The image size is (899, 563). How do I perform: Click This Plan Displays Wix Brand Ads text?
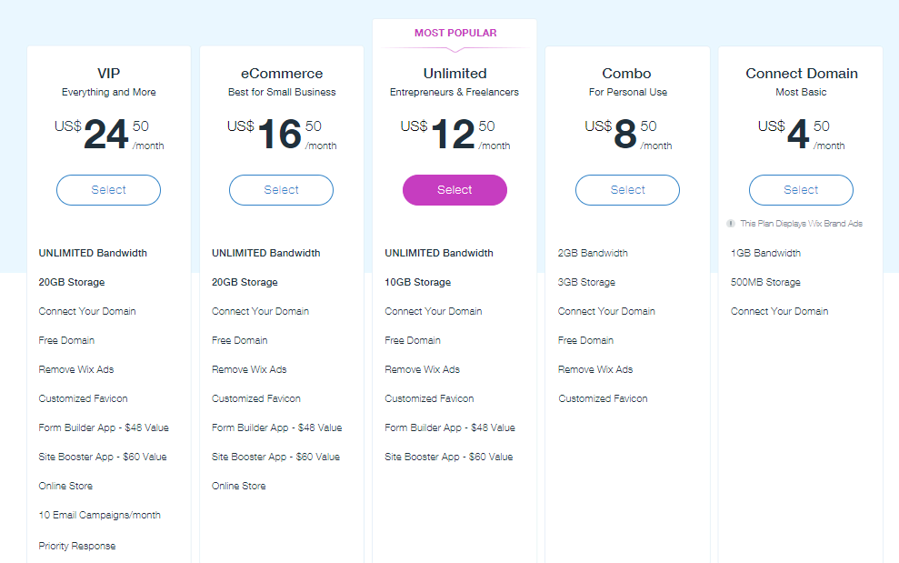(x=801, y=224)
